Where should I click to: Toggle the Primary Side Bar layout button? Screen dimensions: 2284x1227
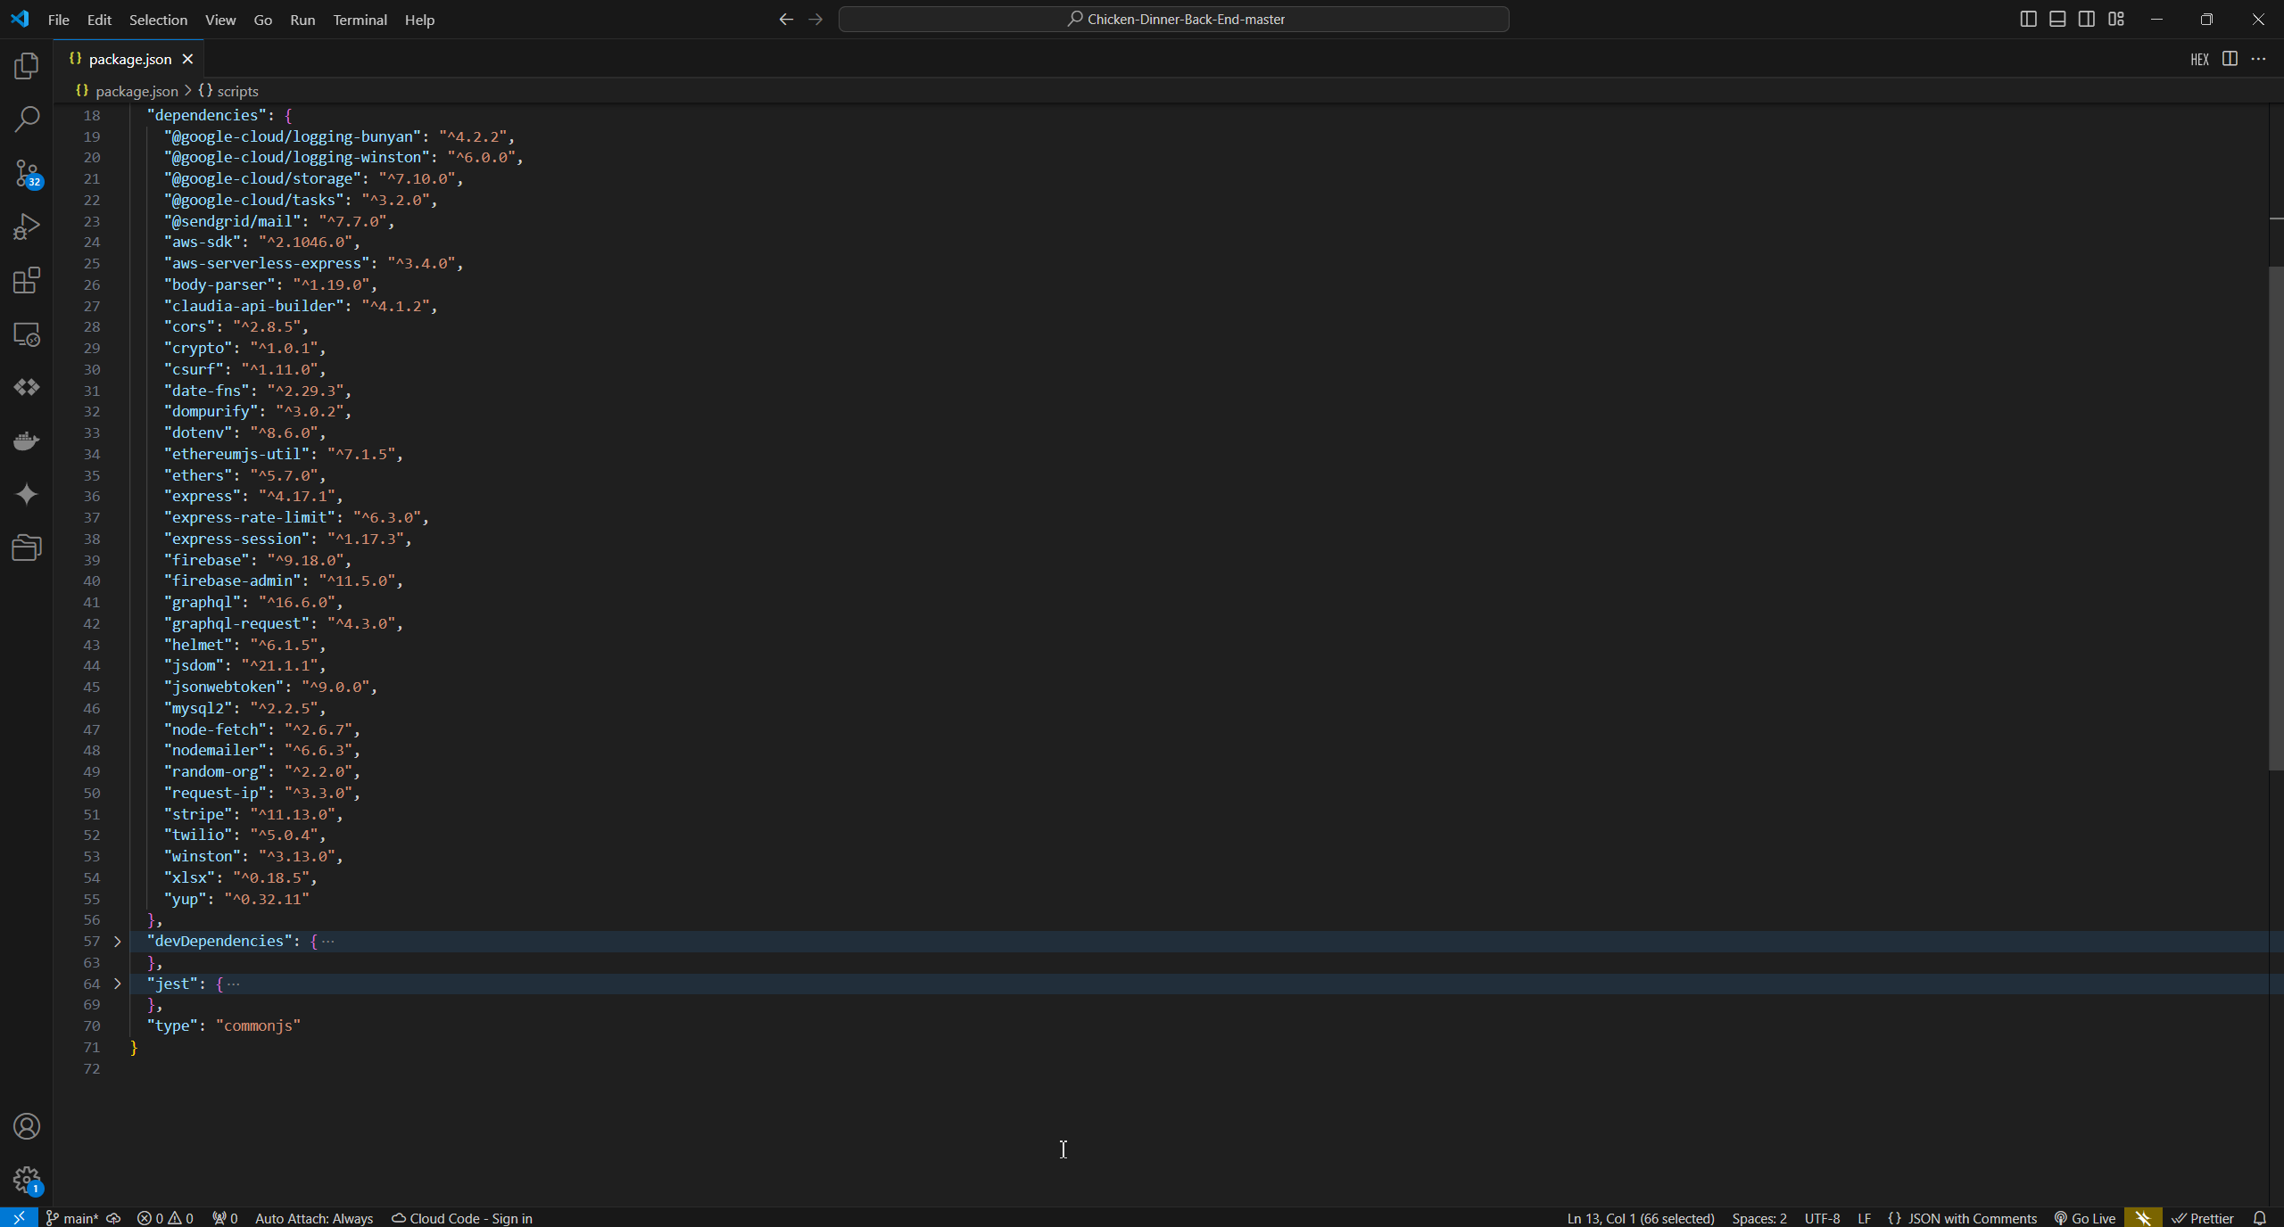pos(2028,19)
